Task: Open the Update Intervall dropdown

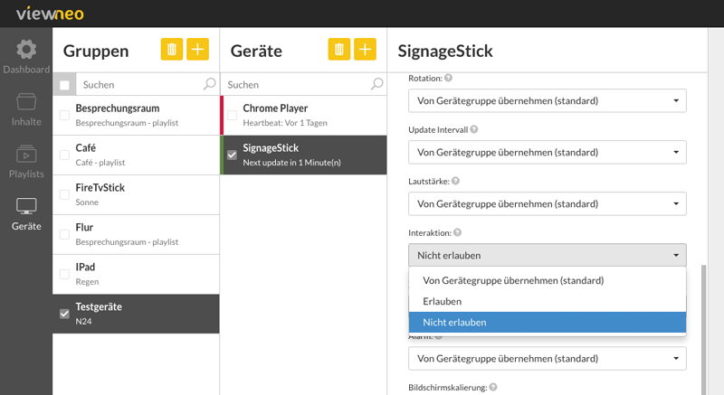Action: [548, 152]
